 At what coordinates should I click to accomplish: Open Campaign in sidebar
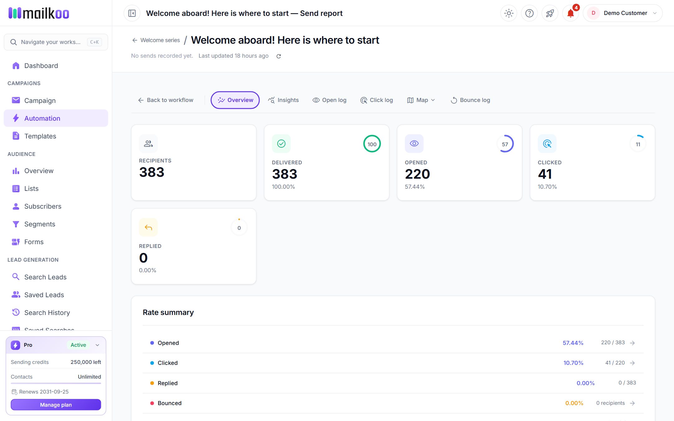tap(56, 100)
